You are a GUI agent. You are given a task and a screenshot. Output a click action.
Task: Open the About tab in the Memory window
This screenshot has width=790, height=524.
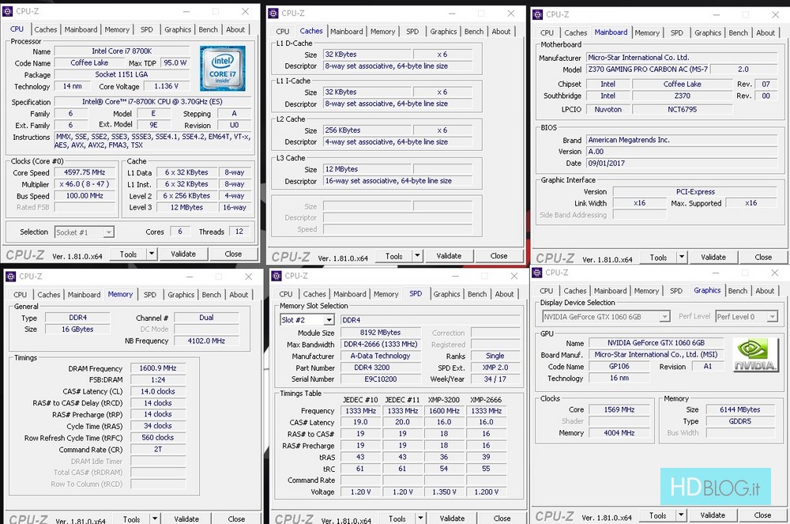(x=239, y=295)
